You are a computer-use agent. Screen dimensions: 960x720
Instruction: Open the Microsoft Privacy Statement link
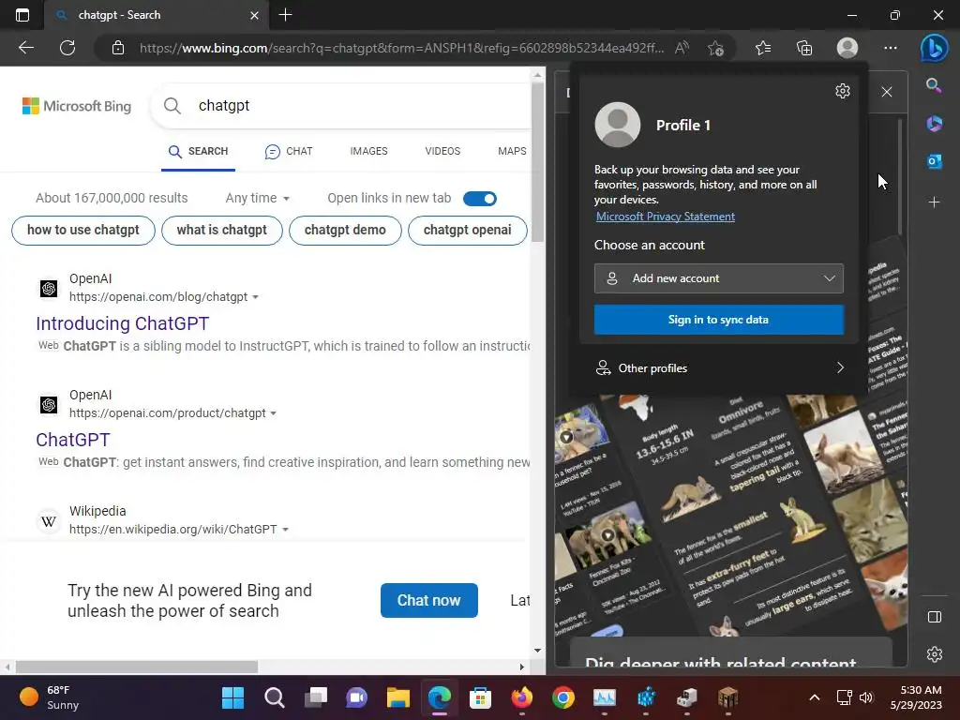coord(666,217)
